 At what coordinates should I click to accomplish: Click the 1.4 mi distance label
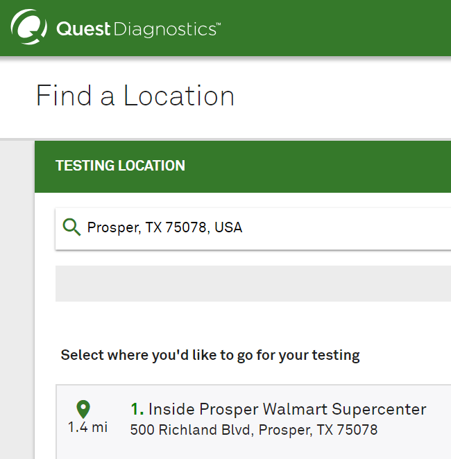(88, 427)
